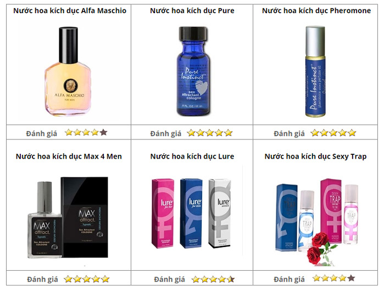
Task: Click the grey fifth star under Alfa Maschio
Action: [103, 132]
